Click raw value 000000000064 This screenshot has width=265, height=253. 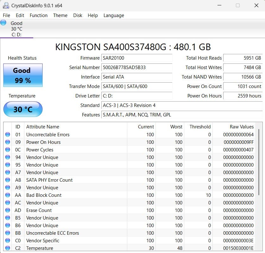coord(238,135)
